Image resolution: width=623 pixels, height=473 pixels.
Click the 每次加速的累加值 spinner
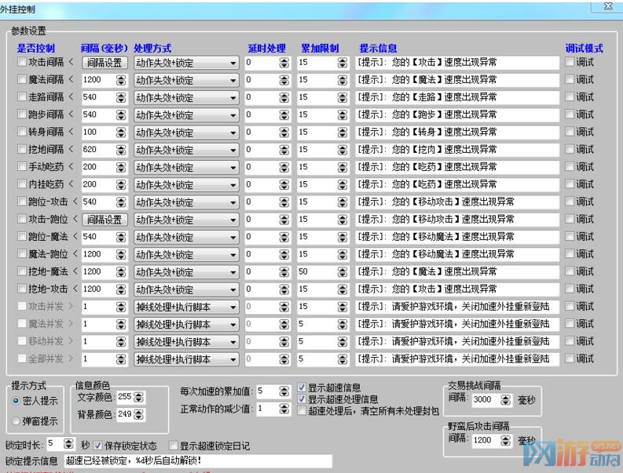pos(283,391)
